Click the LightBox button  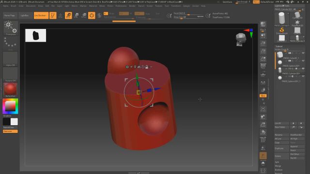(25, 15)
